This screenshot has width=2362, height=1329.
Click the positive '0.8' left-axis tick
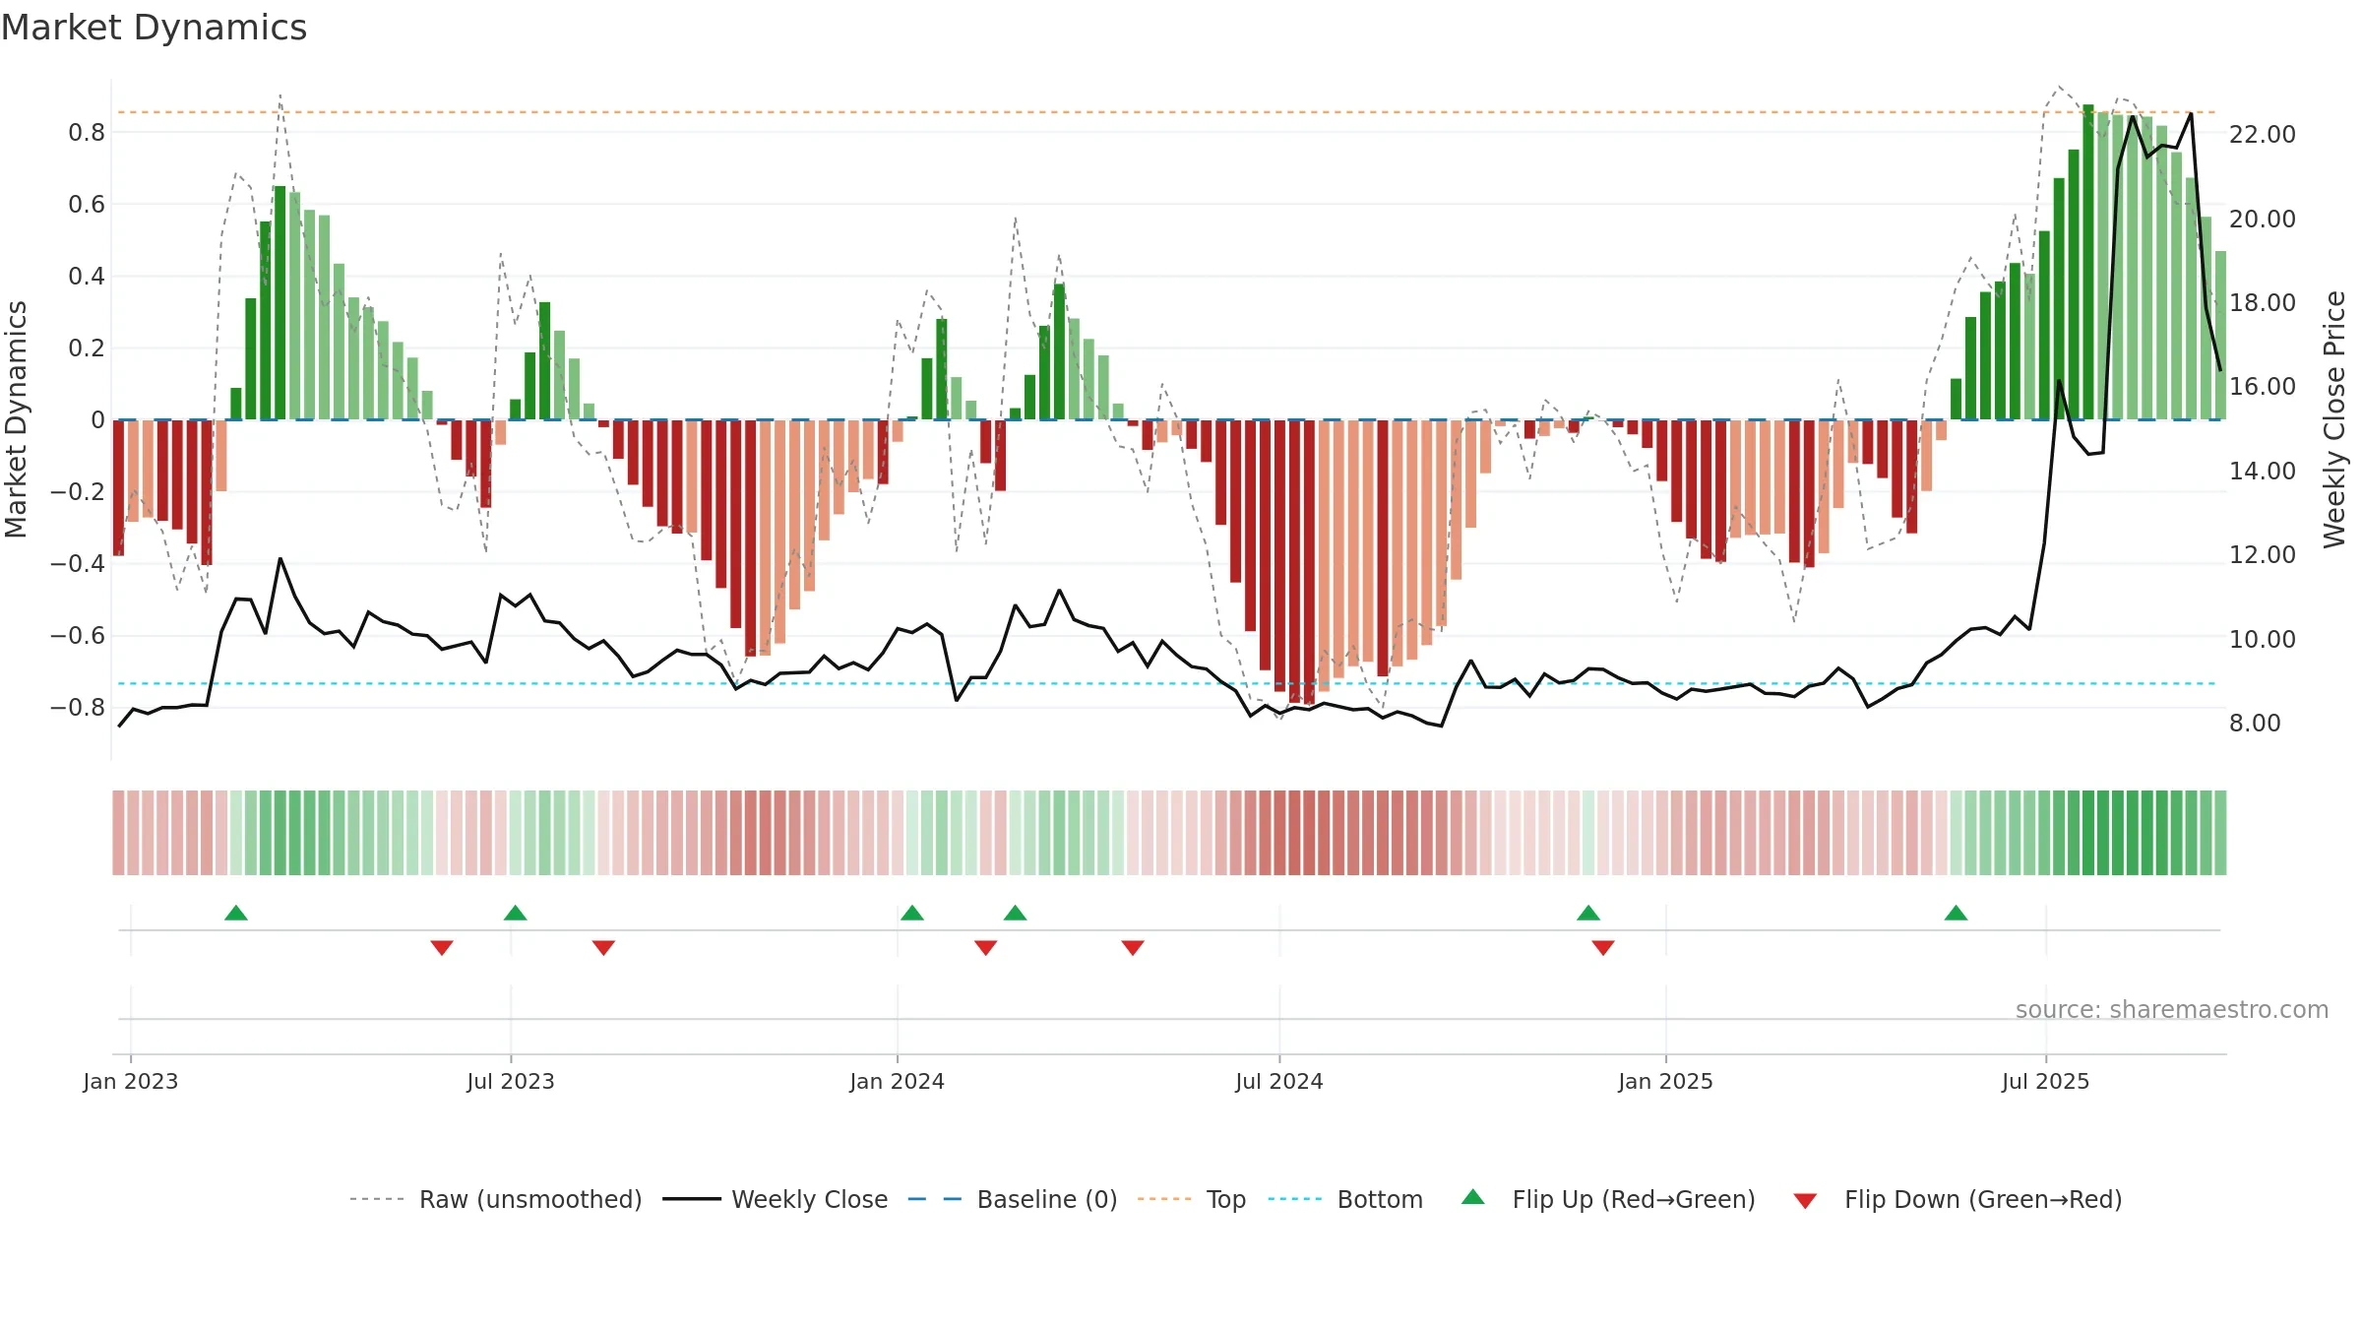87,133
